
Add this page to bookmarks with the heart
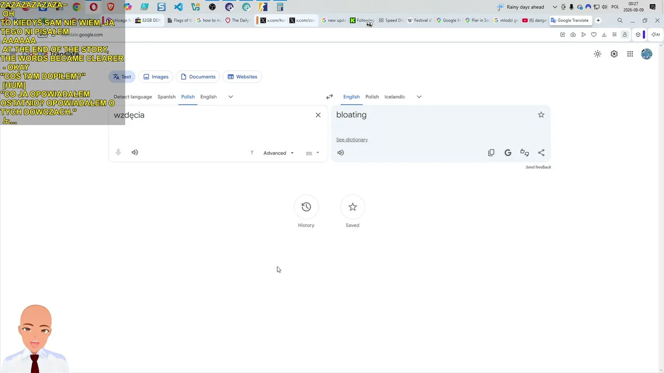(594, 35)
